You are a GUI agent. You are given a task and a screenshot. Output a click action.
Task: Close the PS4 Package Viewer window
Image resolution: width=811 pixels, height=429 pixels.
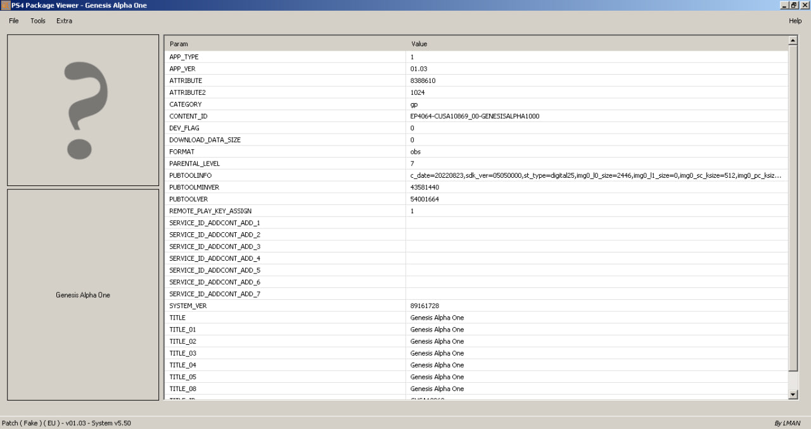point(805,5)
